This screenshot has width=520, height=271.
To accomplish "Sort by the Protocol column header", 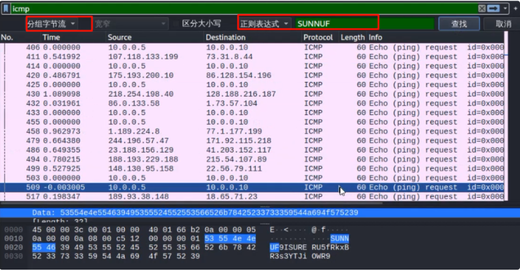I will click(320, 38).
